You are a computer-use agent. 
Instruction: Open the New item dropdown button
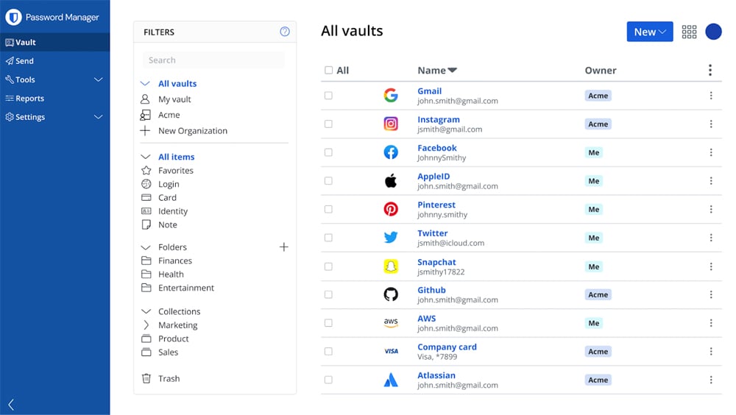coord(649,32)
